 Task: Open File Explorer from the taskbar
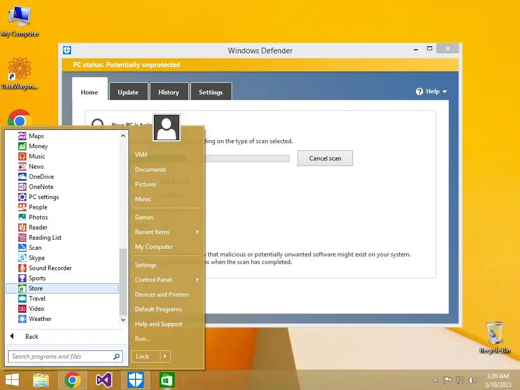click(41, 380)
